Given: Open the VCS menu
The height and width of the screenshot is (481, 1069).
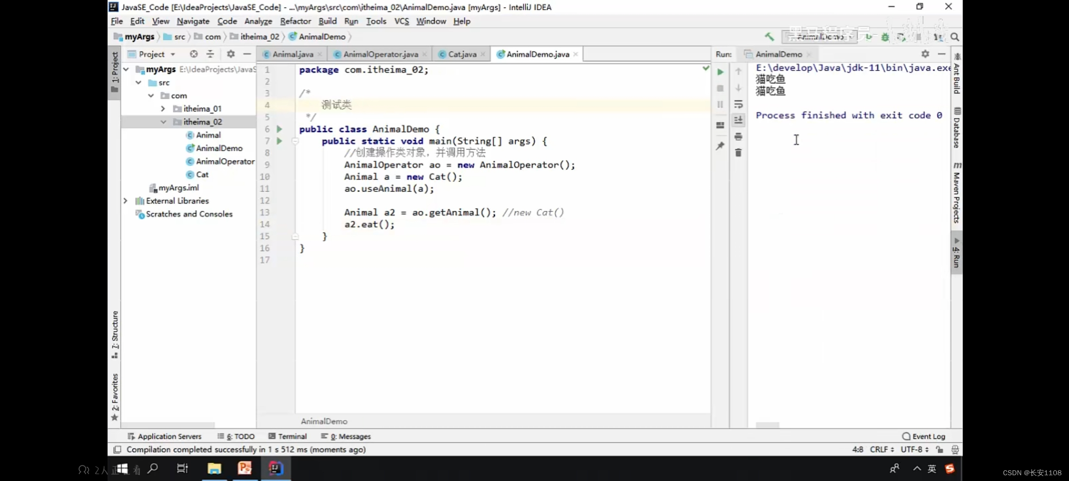Looking at the screenshot, I should tap(401, 21).
